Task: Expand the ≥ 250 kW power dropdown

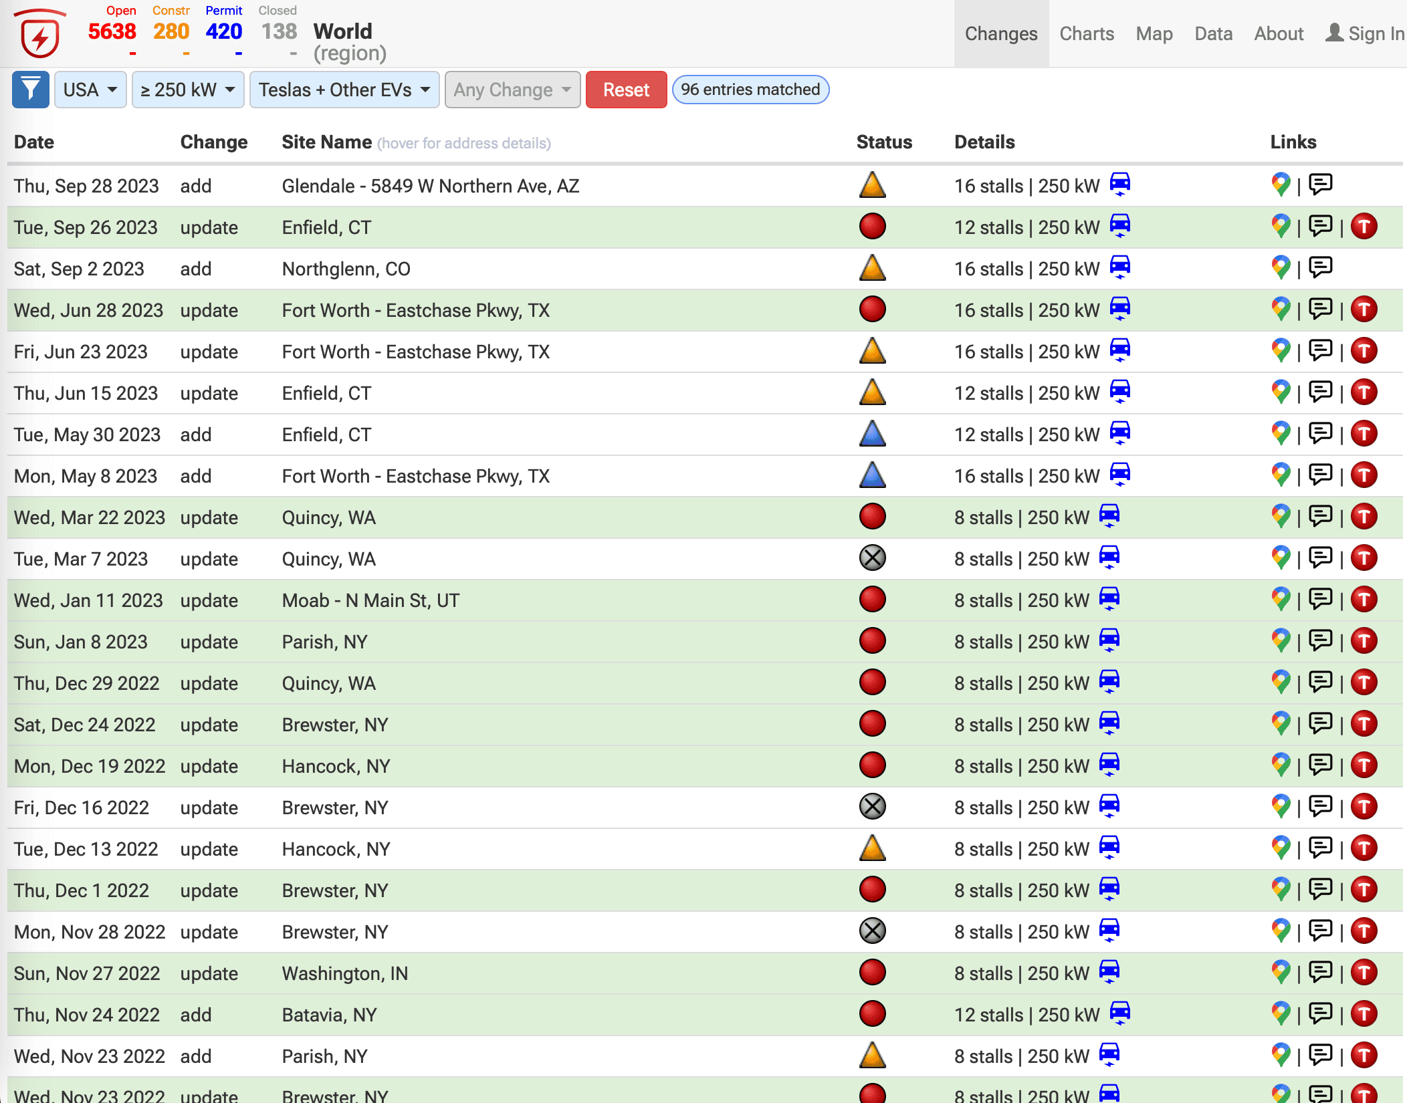Action: (188, 90)
